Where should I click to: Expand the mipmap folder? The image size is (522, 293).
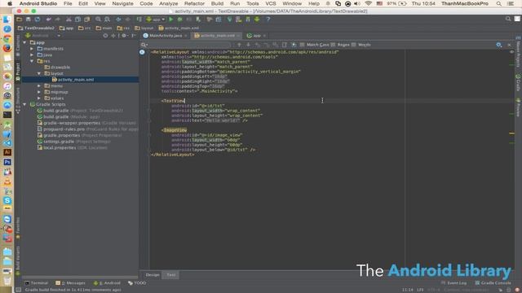click(x=39, y=92)
